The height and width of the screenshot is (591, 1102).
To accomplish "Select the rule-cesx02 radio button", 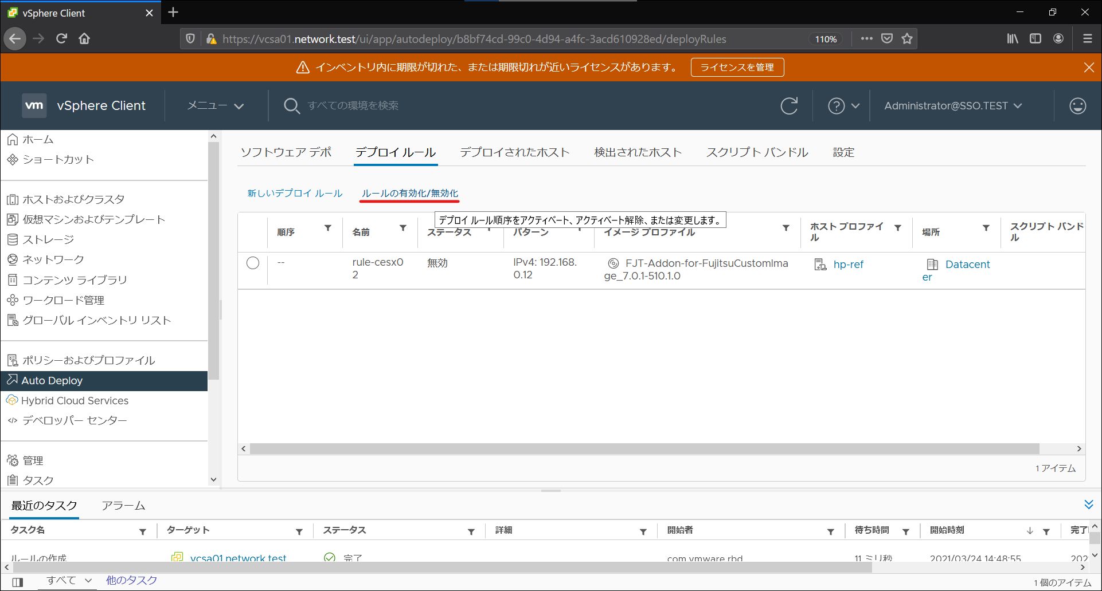I will coord(253,263).
